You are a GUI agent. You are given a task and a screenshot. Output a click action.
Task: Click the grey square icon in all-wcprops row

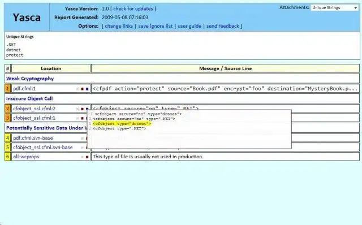tap(82, 157)
